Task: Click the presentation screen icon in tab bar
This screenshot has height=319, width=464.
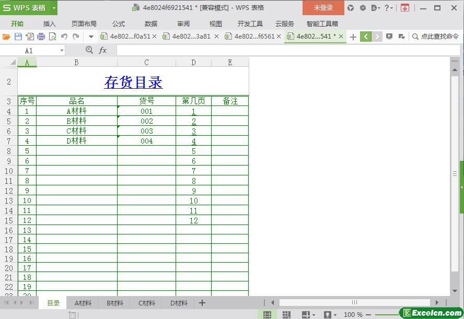Action: coord(389,37)
